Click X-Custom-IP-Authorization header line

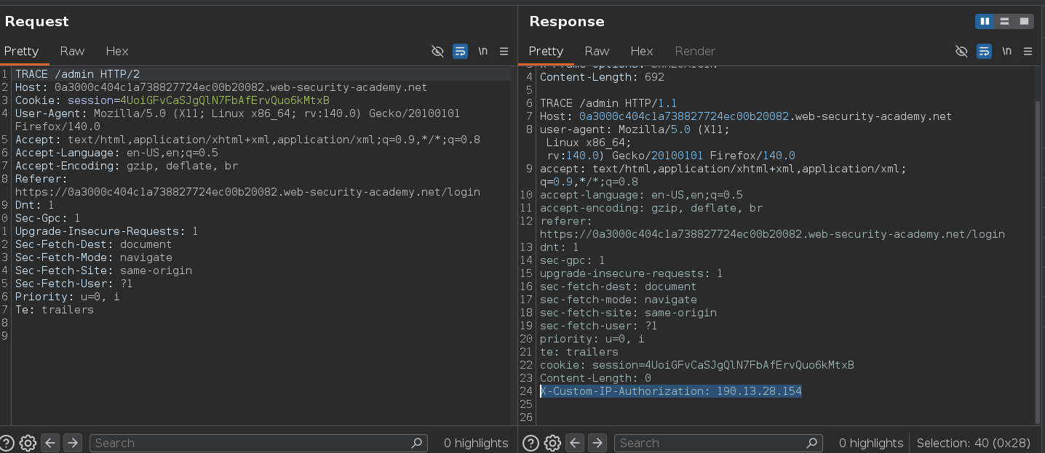670,391
